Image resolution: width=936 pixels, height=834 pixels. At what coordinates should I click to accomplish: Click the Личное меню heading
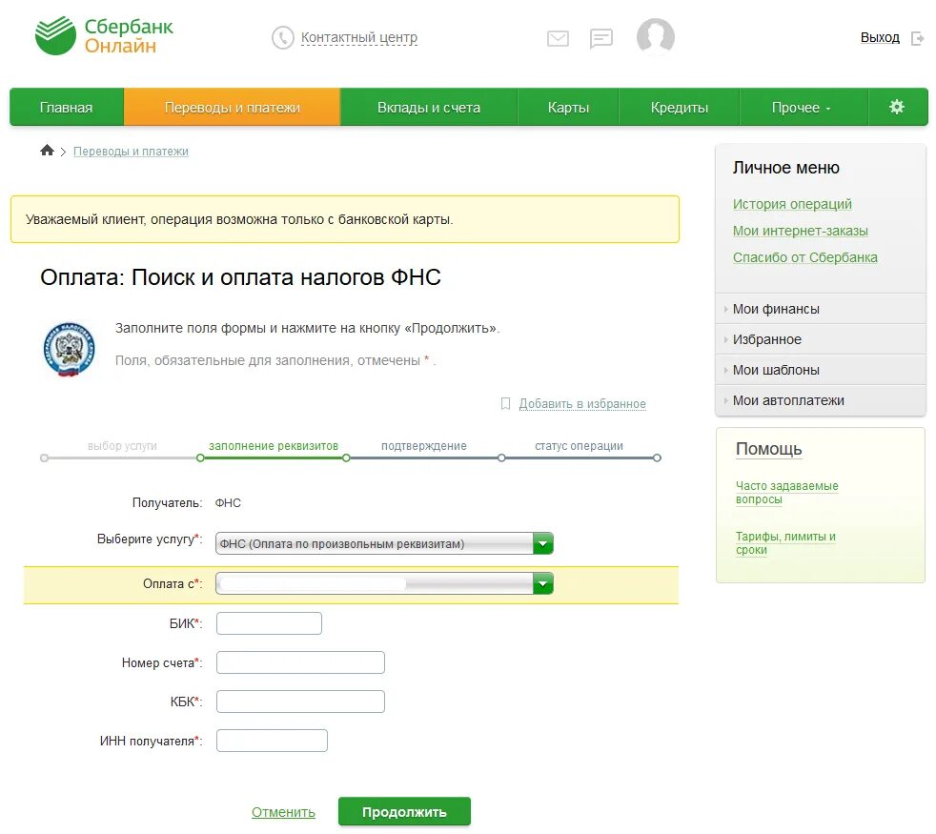(x=786, y=168)
